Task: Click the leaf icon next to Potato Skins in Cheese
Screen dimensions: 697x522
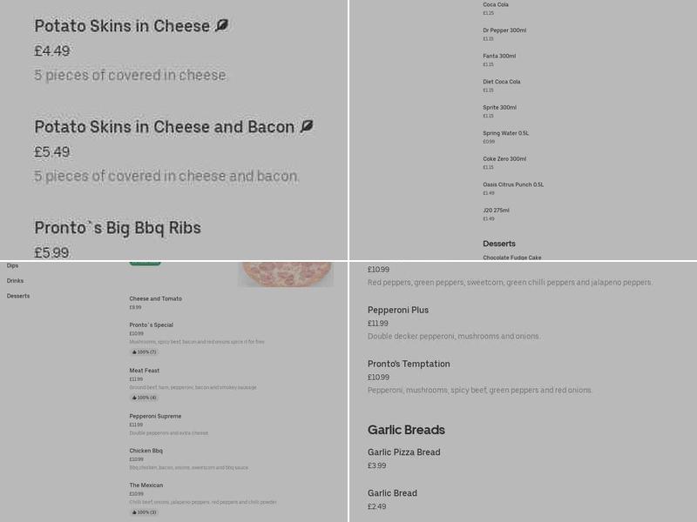Action: (220, 27)
